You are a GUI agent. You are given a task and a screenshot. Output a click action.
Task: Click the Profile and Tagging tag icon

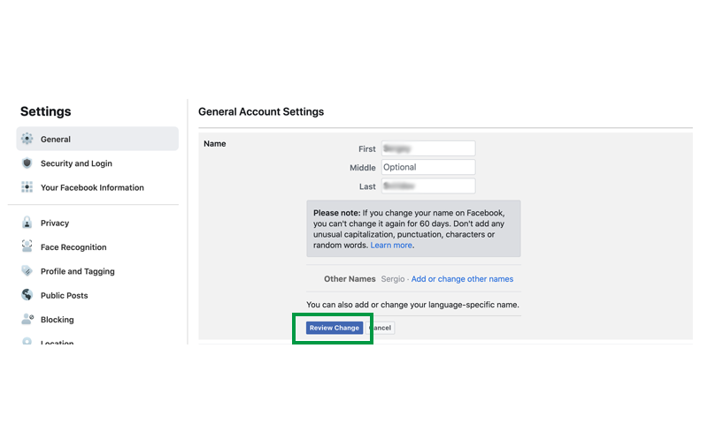coord(27,271)
